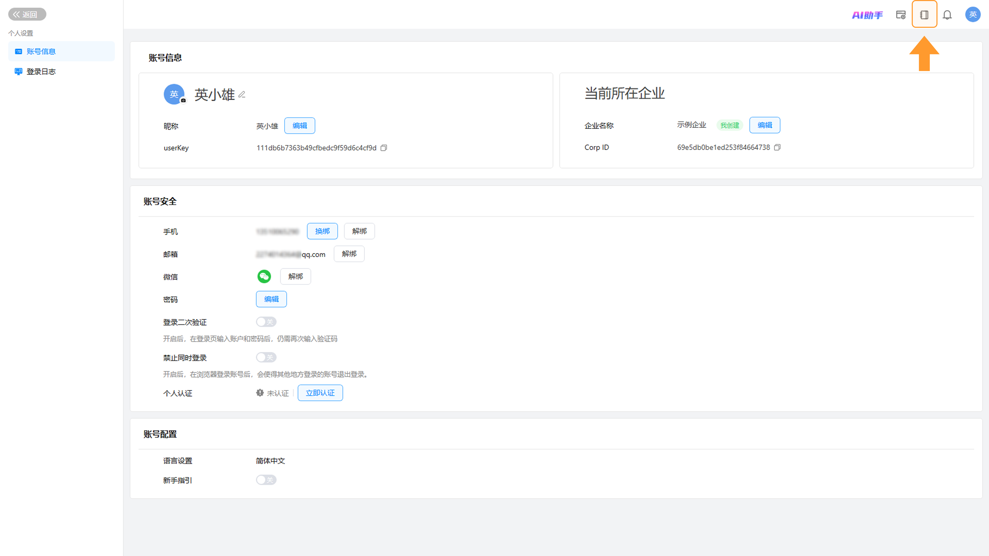Open the notebook icon in top bar
This screenshot has width=989, height=556.
[924, 15]
